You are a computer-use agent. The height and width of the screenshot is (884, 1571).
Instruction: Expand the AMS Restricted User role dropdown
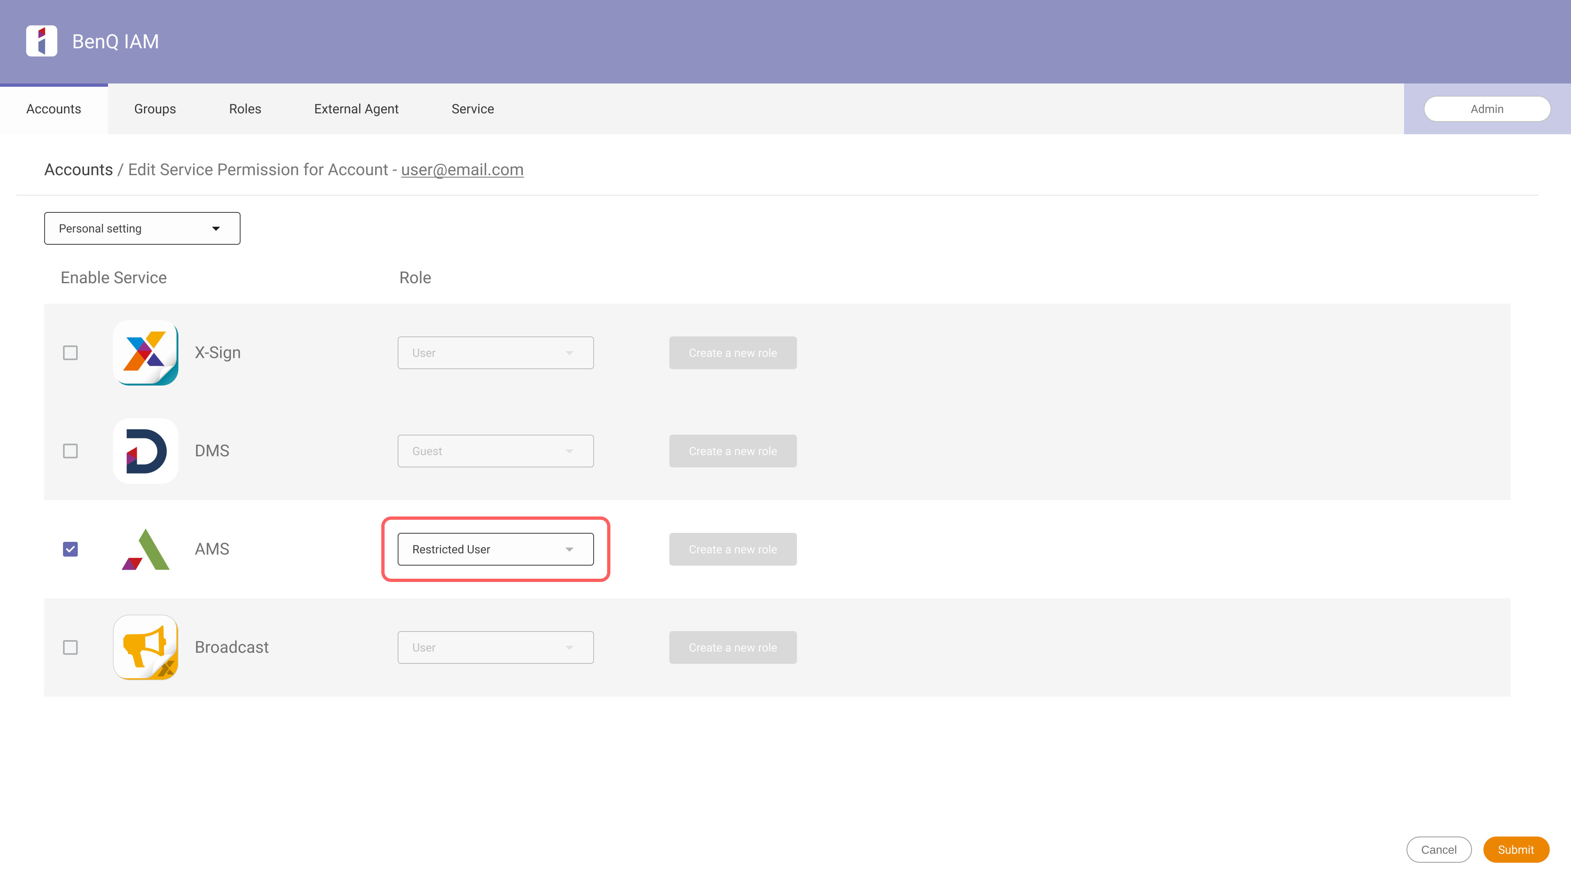pos(495,549)
